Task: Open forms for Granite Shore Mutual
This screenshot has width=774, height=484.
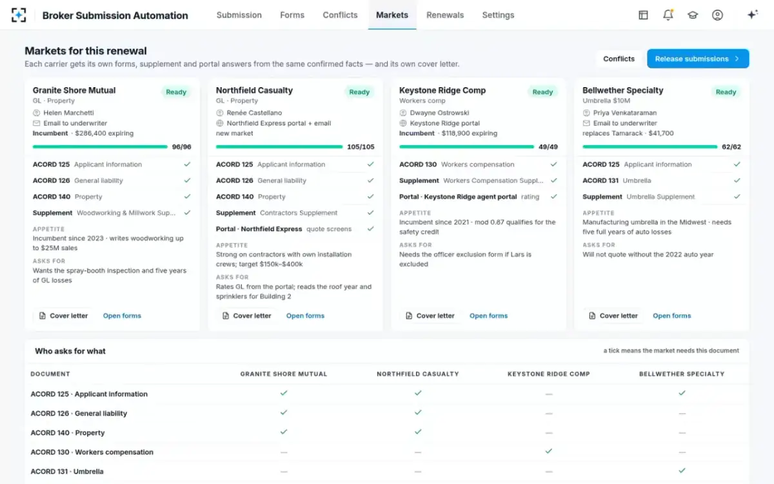Action: [122, 316]
